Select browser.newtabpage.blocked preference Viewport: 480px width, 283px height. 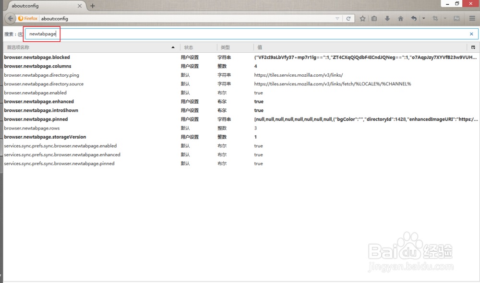click(x=37, y=57)
